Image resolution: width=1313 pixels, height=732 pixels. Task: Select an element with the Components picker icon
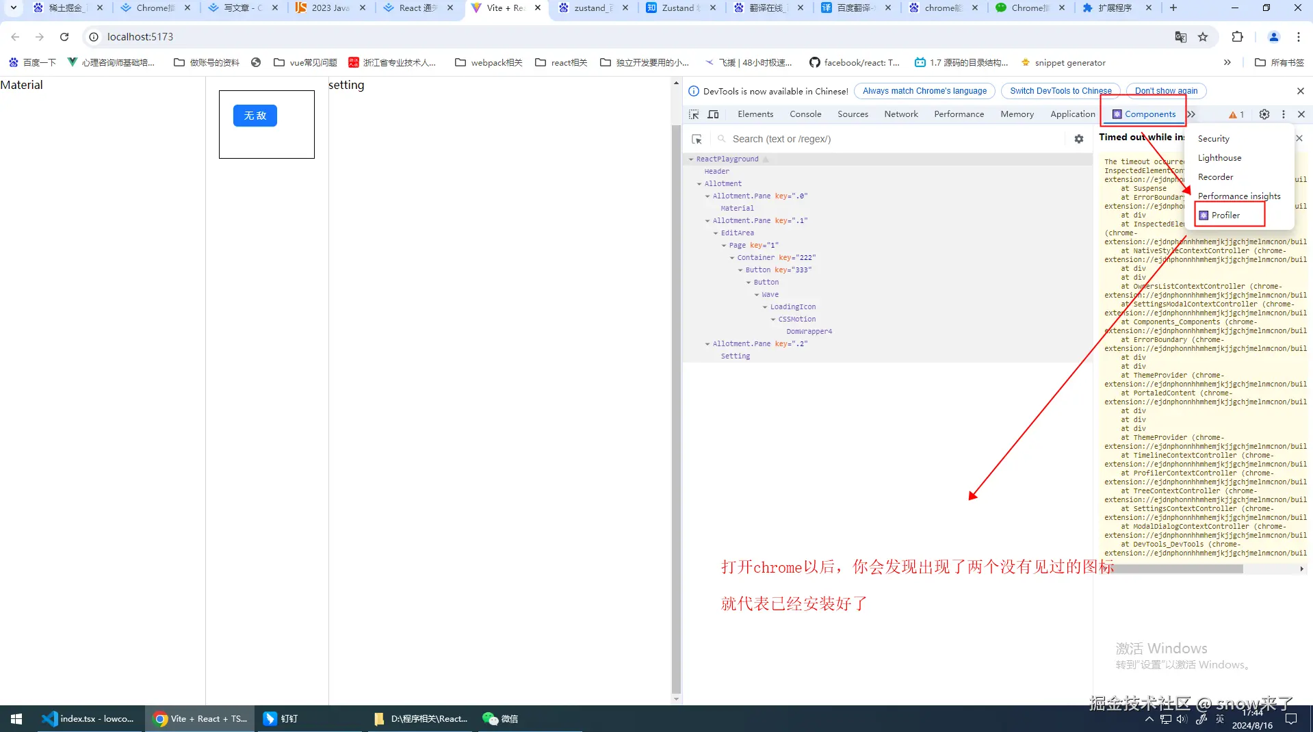[697, 139]
